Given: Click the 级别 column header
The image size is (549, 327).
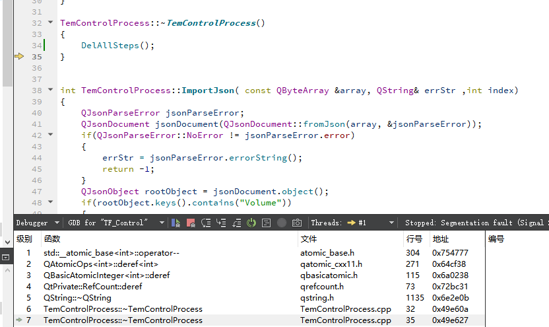Looking at the screenshot, I should (x=24, y=239).
